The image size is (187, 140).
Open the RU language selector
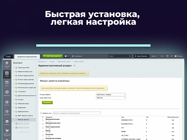pyautogui.click(x=162, y=56)
